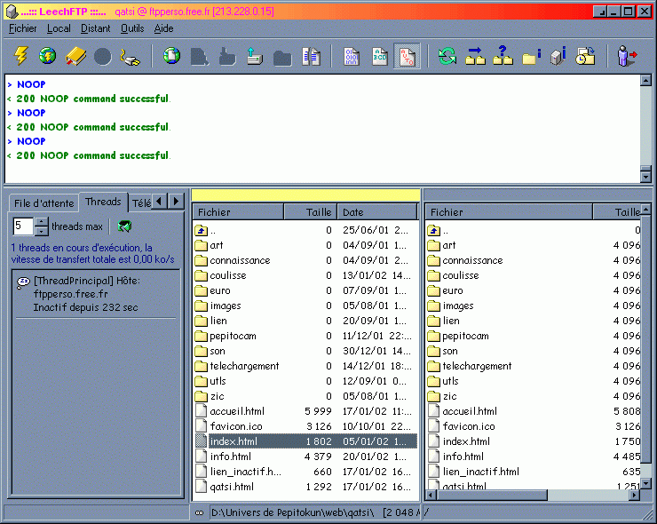Select the local 'pepitocam' folder

click(x=226, y=336)
